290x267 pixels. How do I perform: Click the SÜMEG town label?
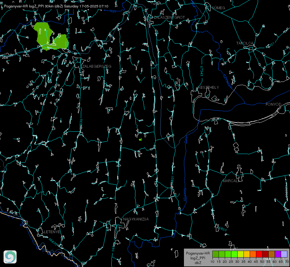coord(218,8)
